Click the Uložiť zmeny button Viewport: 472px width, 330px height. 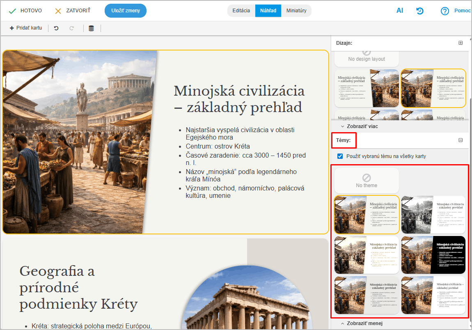pyautogui.click(x=126, y=11)
